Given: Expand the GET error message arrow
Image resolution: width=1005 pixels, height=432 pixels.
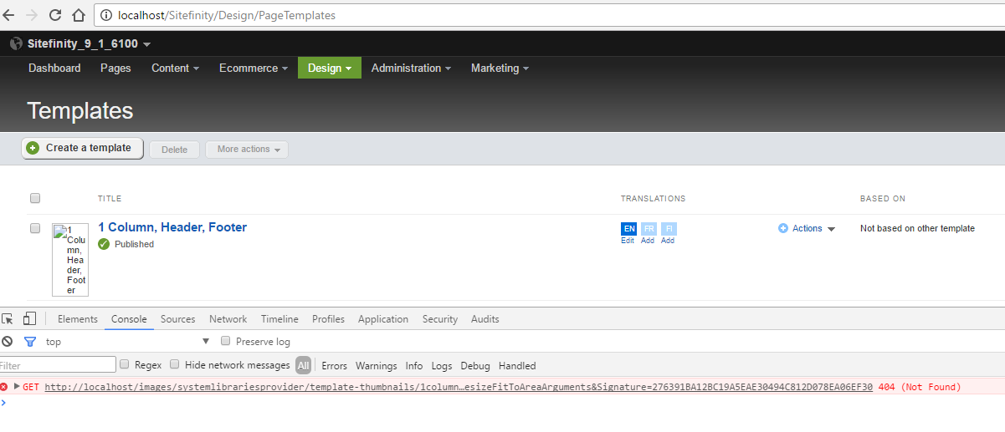Looking at the screenshot, I should point(17,386).
